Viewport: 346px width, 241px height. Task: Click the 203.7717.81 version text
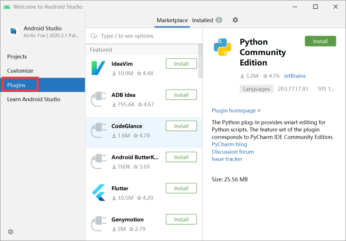(293, 89)
